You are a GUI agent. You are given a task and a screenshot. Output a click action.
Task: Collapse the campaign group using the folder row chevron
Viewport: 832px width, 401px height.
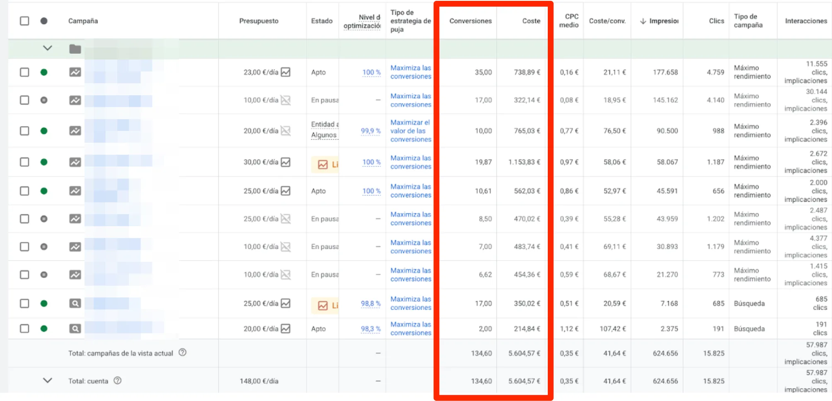click(x=48, y=48)
